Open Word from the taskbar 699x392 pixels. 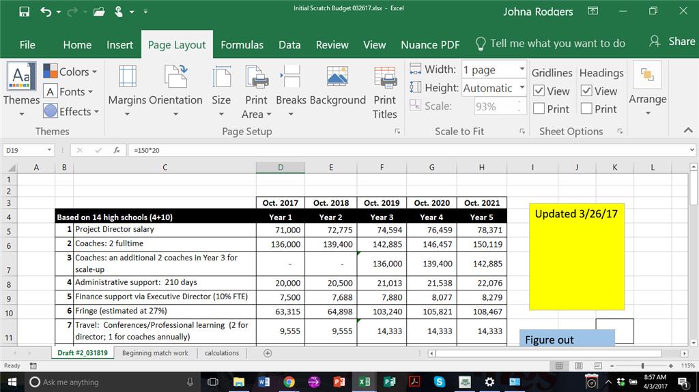[264, 382]
